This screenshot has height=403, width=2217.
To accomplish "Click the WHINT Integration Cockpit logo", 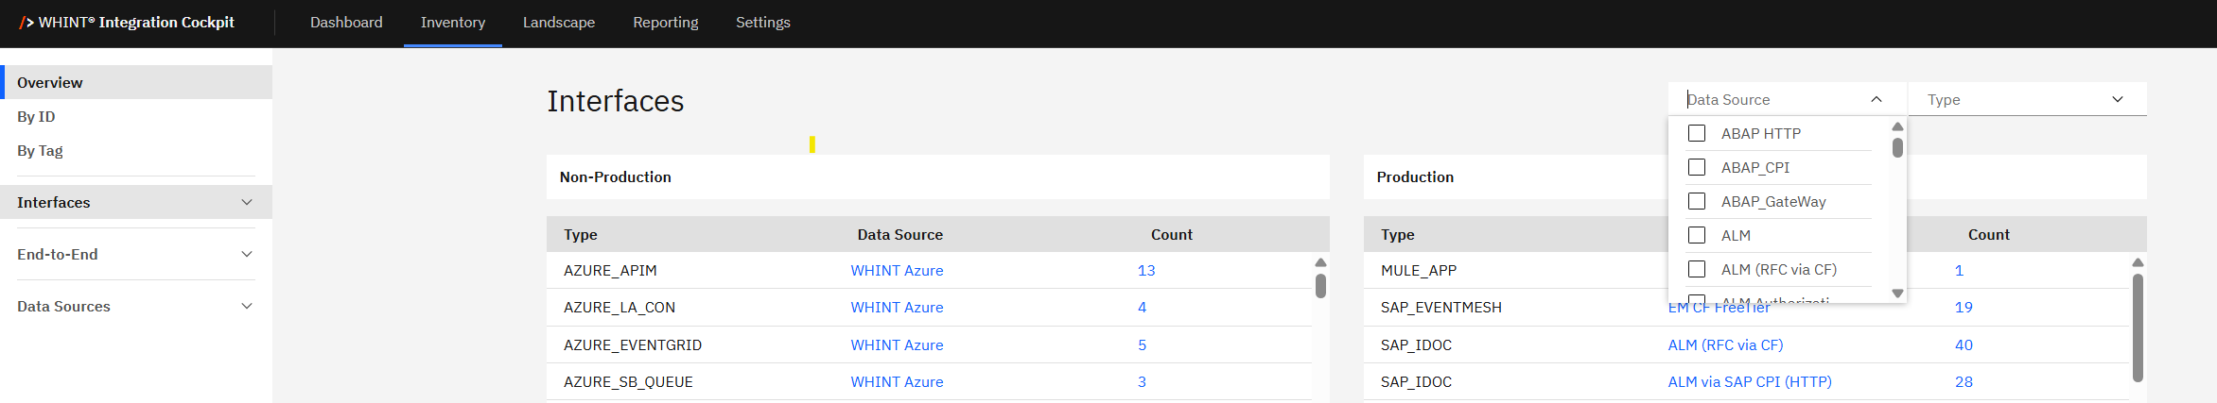I will (127, 23).
